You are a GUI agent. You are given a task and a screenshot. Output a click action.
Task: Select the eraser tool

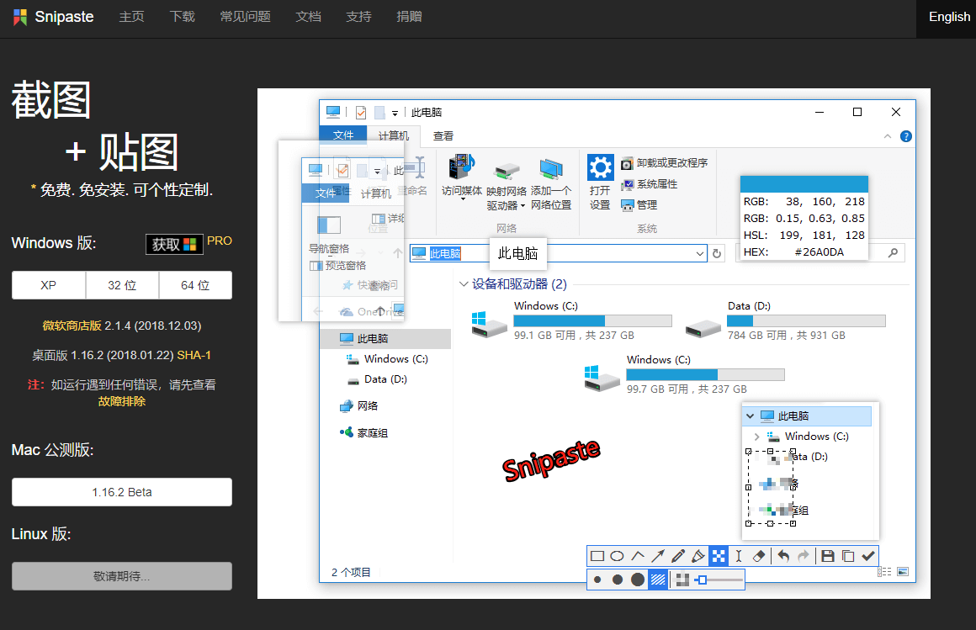759,556
